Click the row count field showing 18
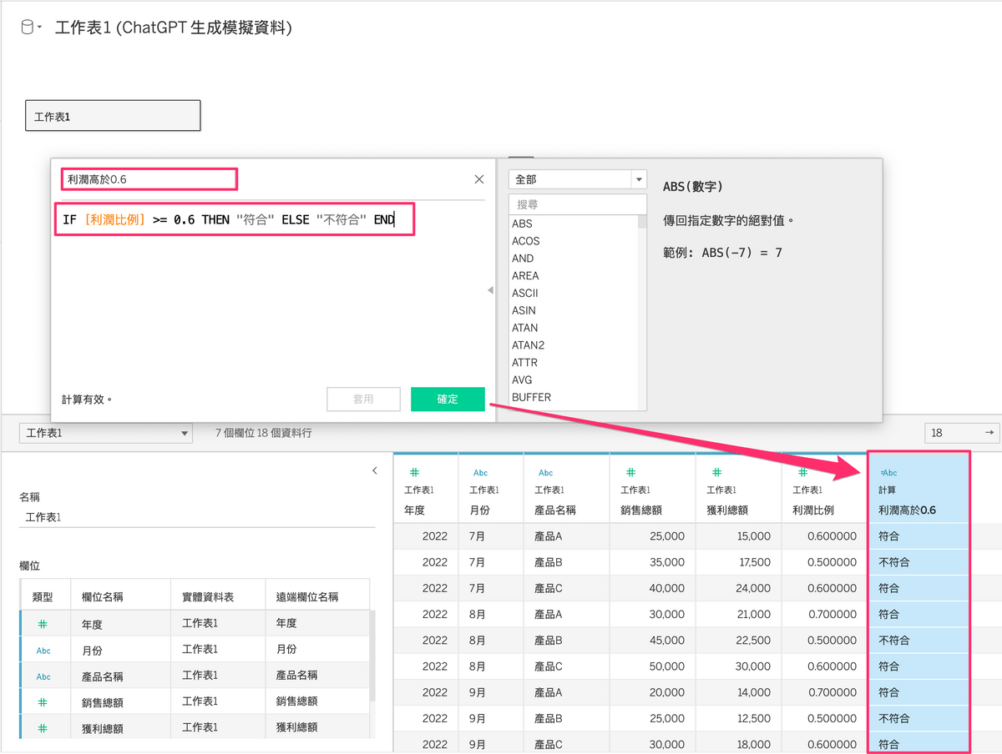 tap(961, 433)
